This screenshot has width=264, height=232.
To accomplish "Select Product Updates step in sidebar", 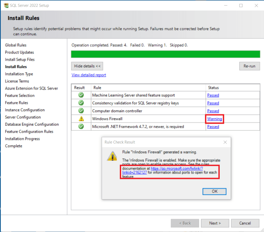I will (19, 52).
